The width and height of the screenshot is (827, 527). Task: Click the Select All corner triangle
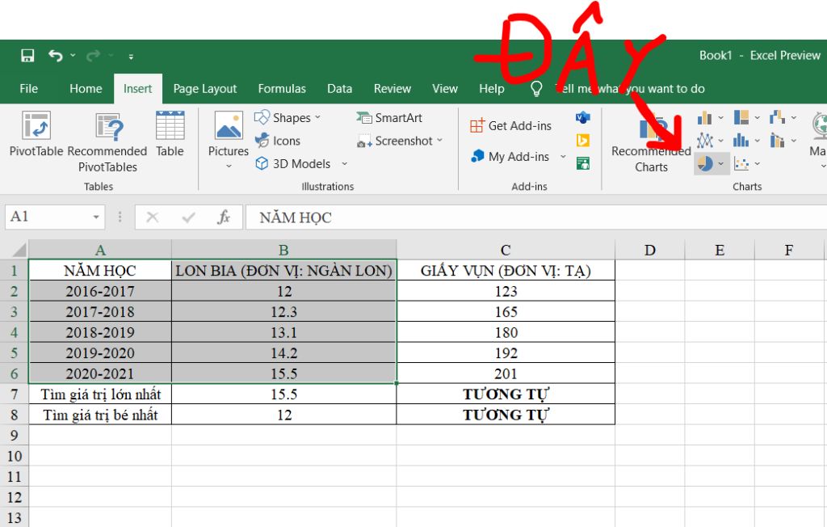tap(19, 249)
